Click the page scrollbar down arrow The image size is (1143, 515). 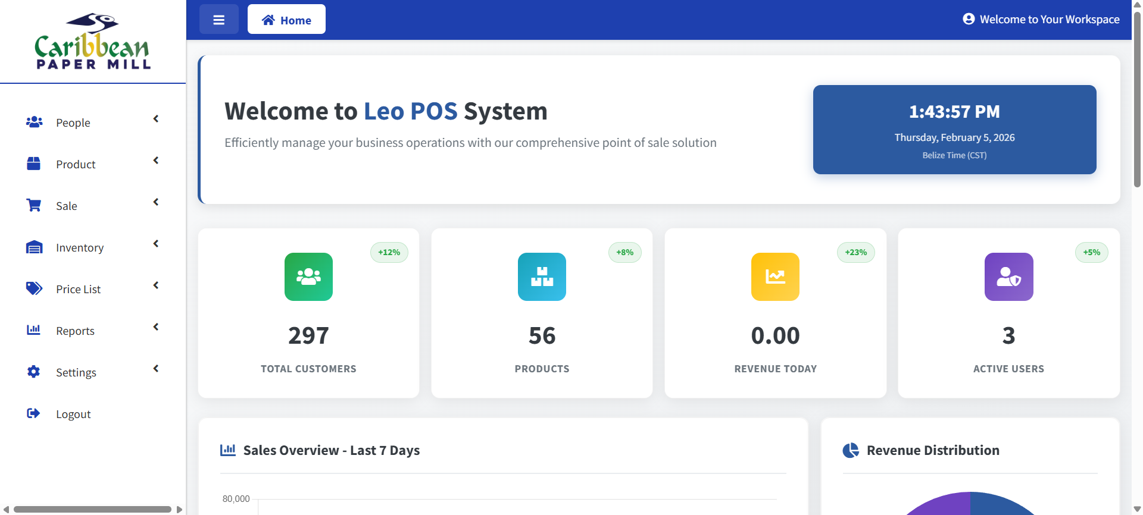1137,509
